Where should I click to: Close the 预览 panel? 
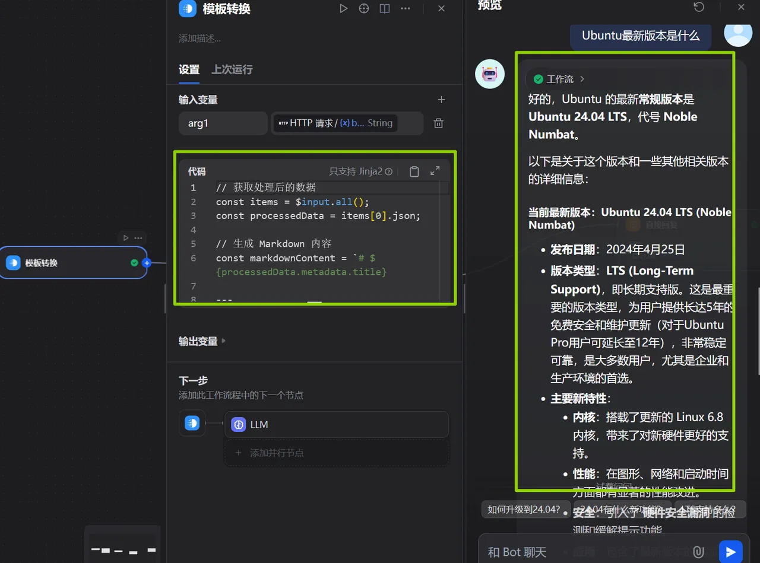pyautogui.click(x=741, y=7)
